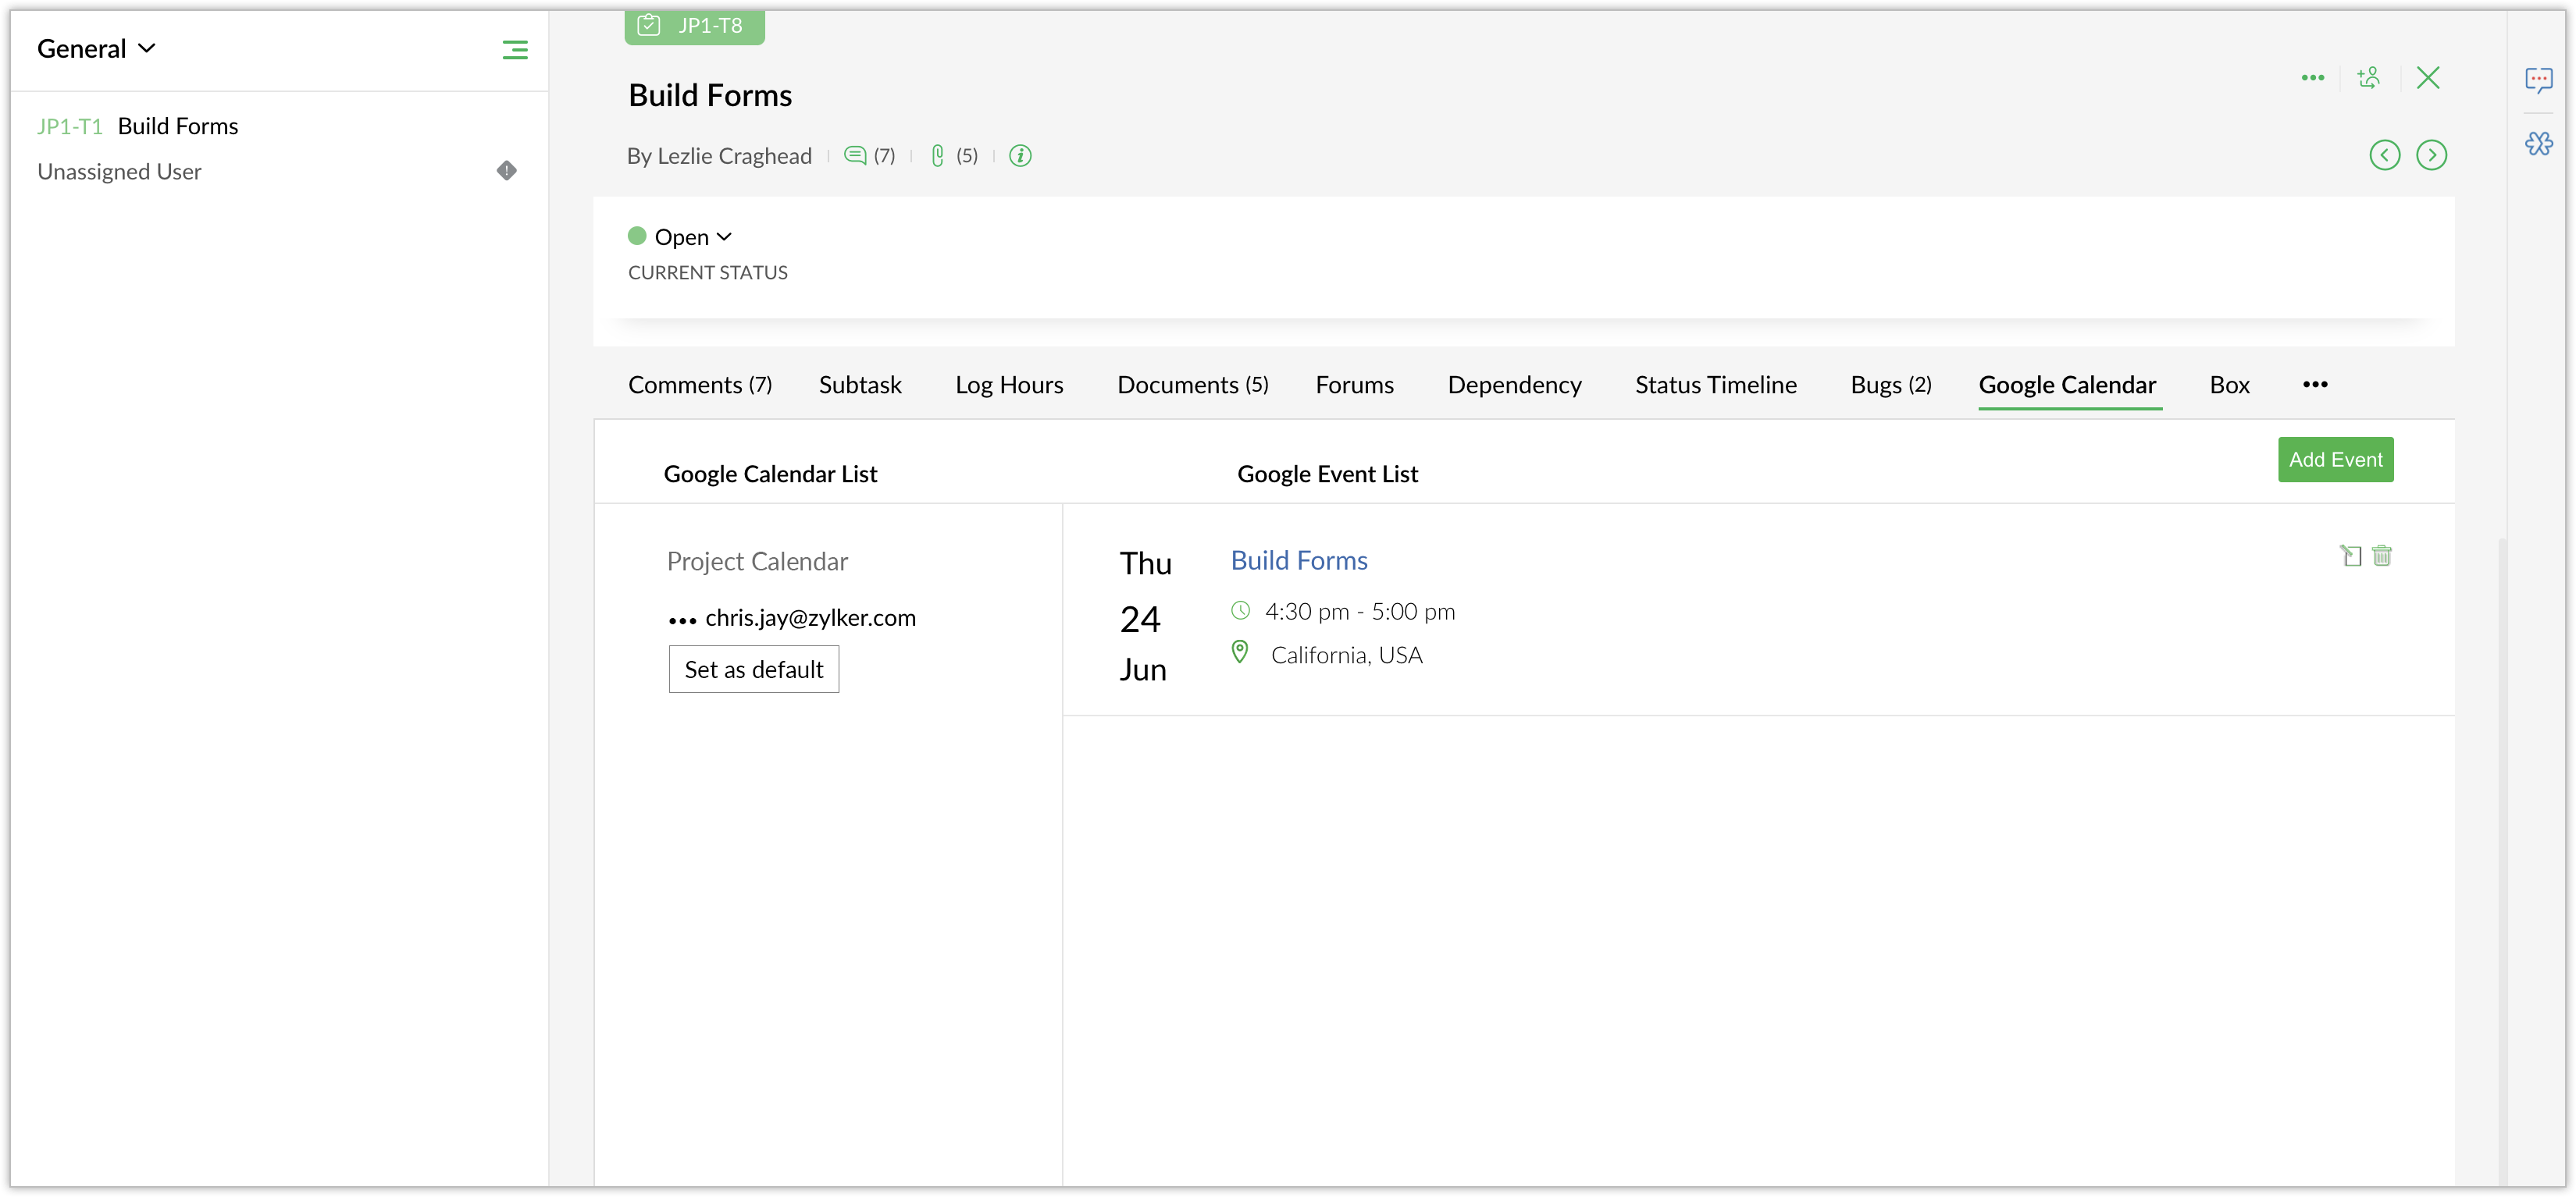Click the add follower person icon
Image resolution: width=2576 pixels, height=1197 pixels.
pyautogui.click(x=2368, y=78)
